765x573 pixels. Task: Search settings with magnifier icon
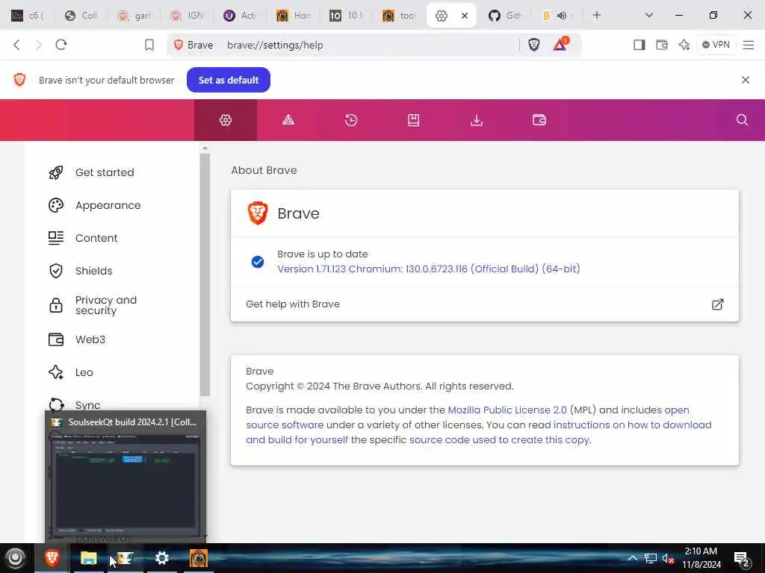click(x=742, y=120)
